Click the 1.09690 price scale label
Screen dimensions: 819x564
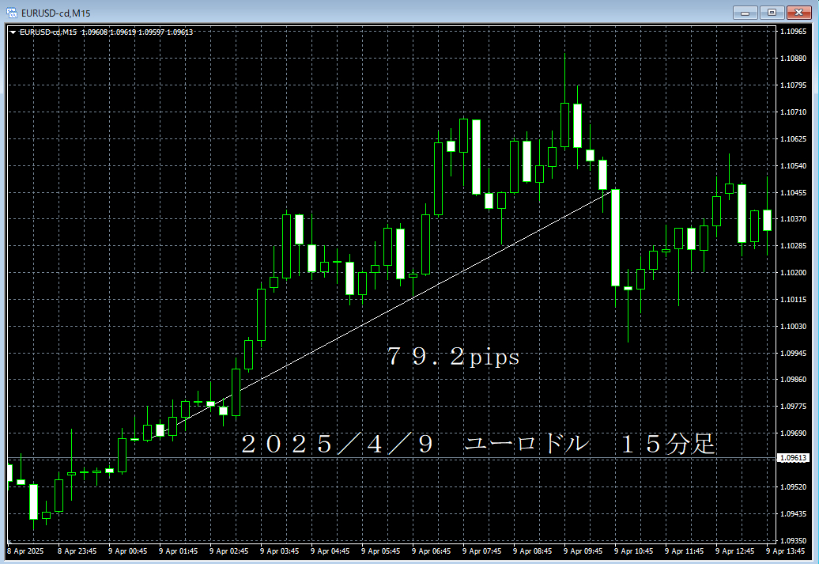(793, 433)
